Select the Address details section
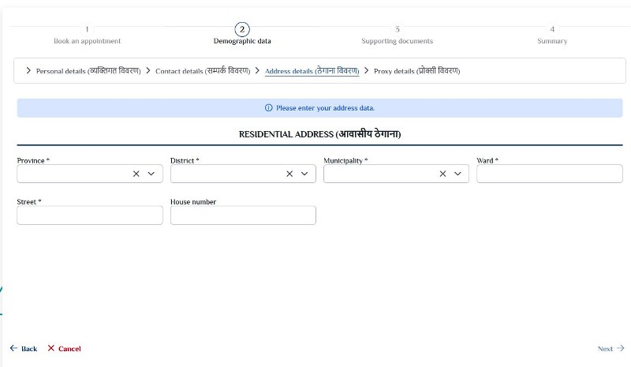The height and width of the screenshot is (367, 631). [312, 71]
